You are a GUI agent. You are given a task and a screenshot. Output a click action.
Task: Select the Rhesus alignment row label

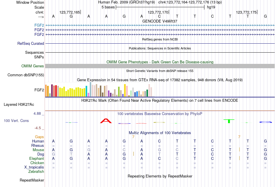click(38, 145)
